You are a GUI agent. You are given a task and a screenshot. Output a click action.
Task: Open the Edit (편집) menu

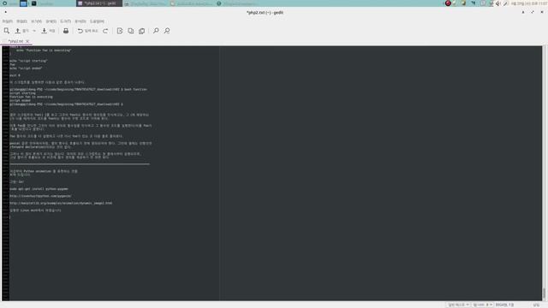pyautogui.click(x=21, y=21)
